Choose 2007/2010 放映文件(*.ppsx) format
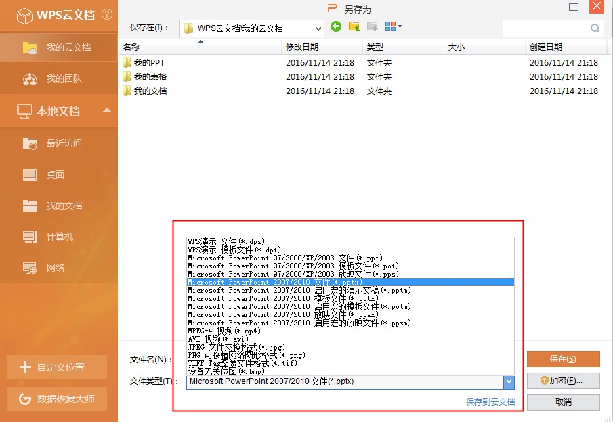The image size is (613, 422). tap(350, 314)
